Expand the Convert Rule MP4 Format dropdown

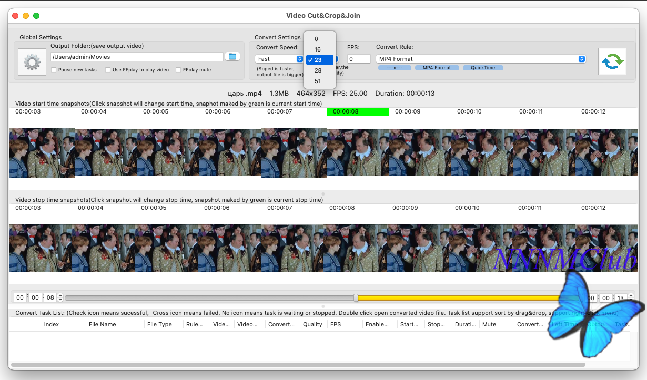coord(481,59)
